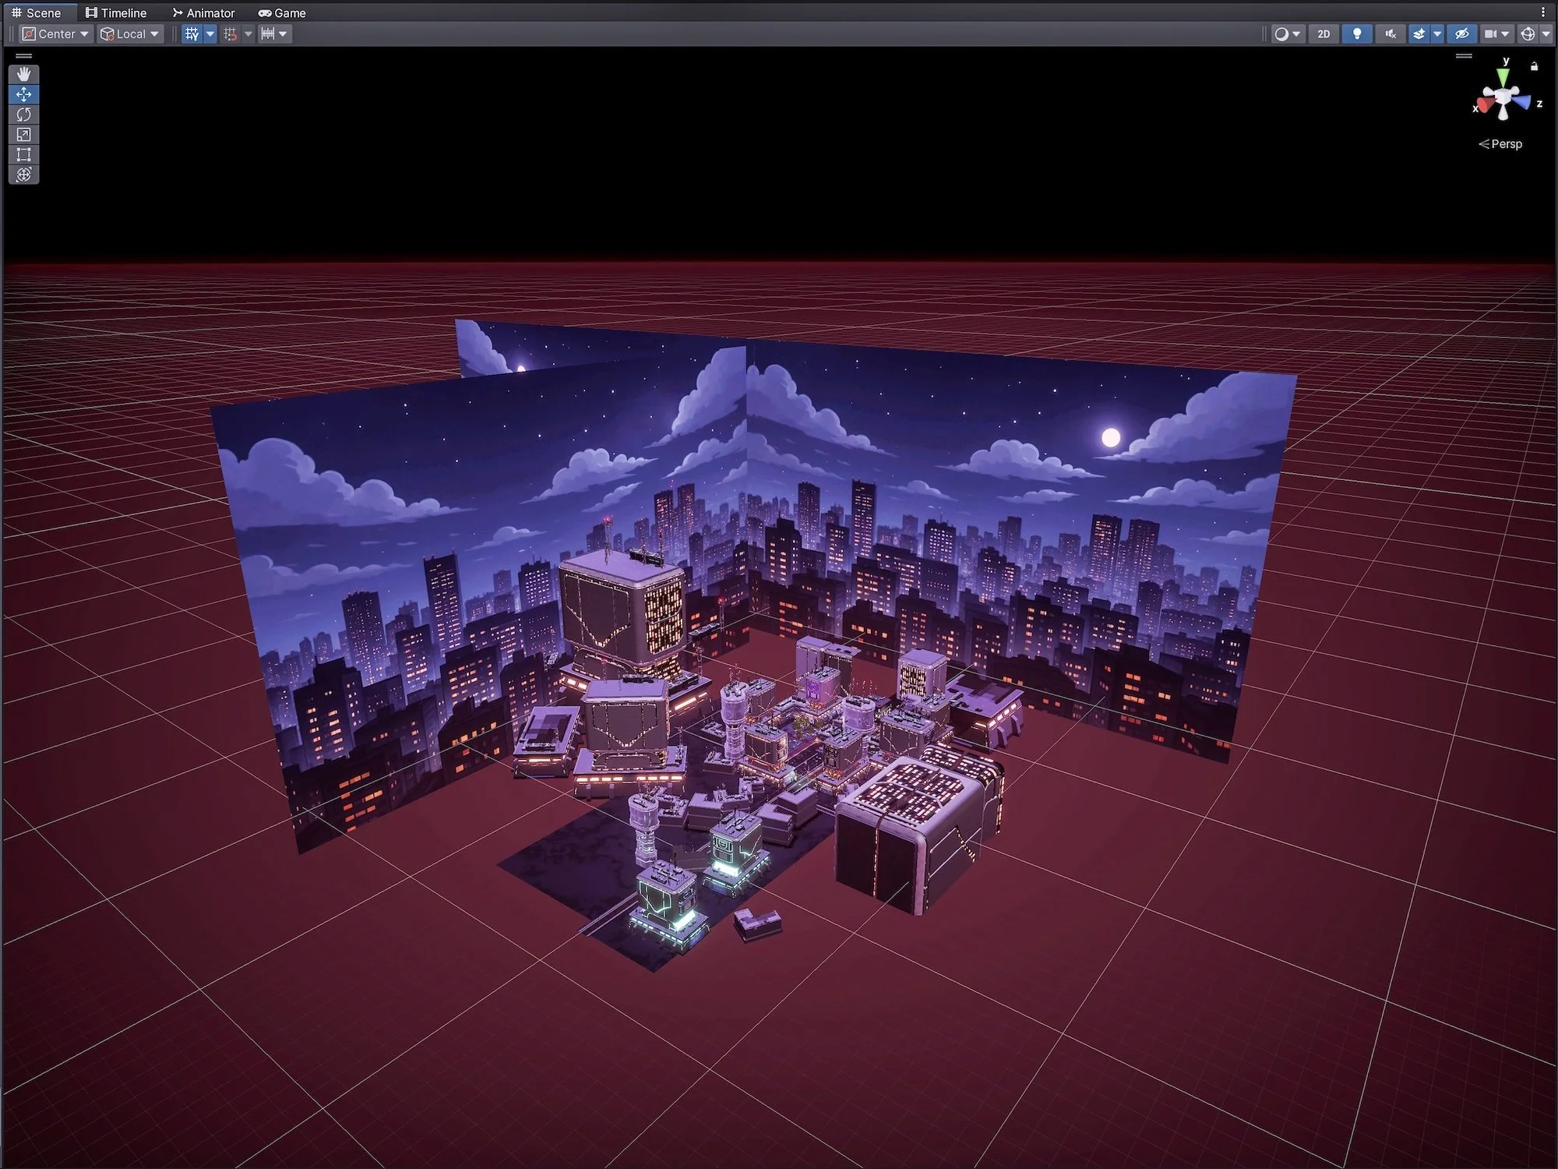This screenshot has width=1558, height=1169.
Task: Select the Rotate tool
Action: (23, 115)
